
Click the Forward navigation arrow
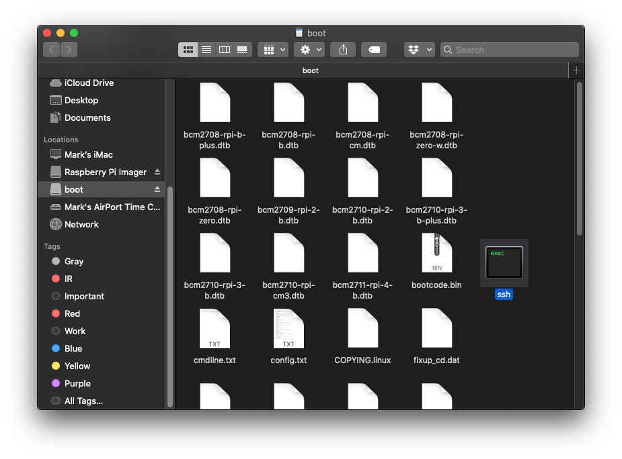pyautogui.click(x=69, y=49)
